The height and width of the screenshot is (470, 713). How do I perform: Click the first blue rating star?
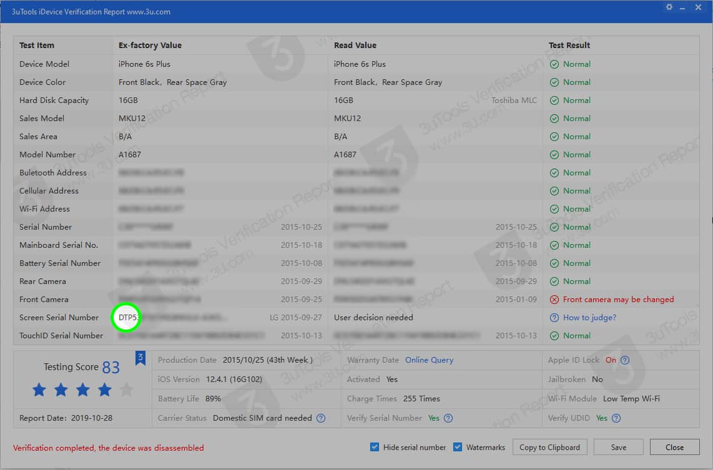click(39, 389)
